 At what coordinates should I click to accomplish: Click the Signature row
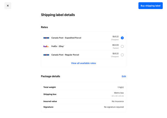coord(83,107)
